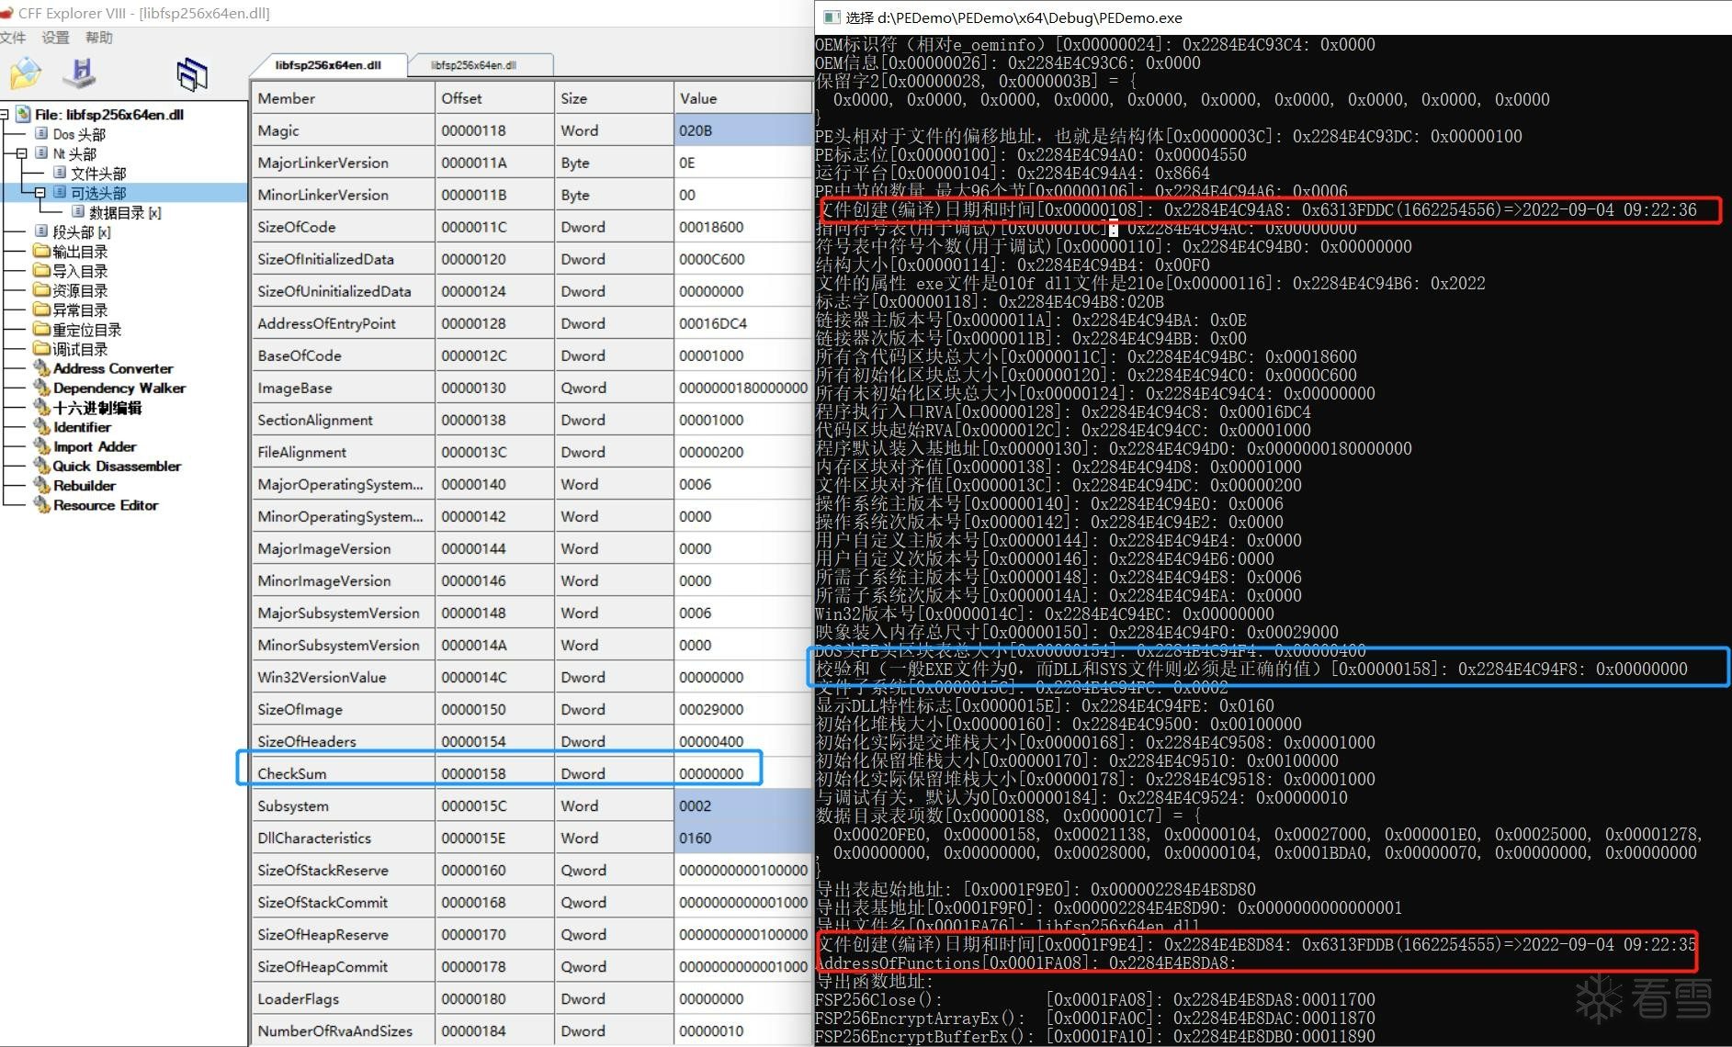Screen dimensions: 1732x1047
Task: Launch Address Converter via its tool icon
Action: click(x=41, y=368)
